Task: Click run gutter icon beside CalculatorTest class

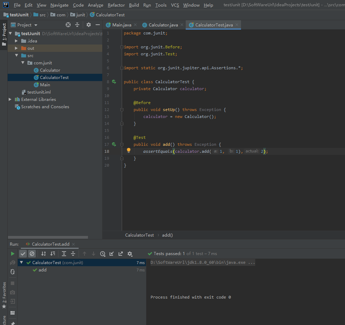Action: pyautogui.click(x=114, y=82)
